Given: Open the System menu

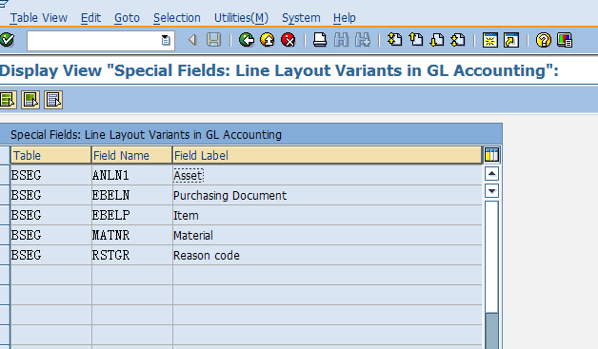Looking at the screenshot, I should pyautogui.click(x=301, y=18).
